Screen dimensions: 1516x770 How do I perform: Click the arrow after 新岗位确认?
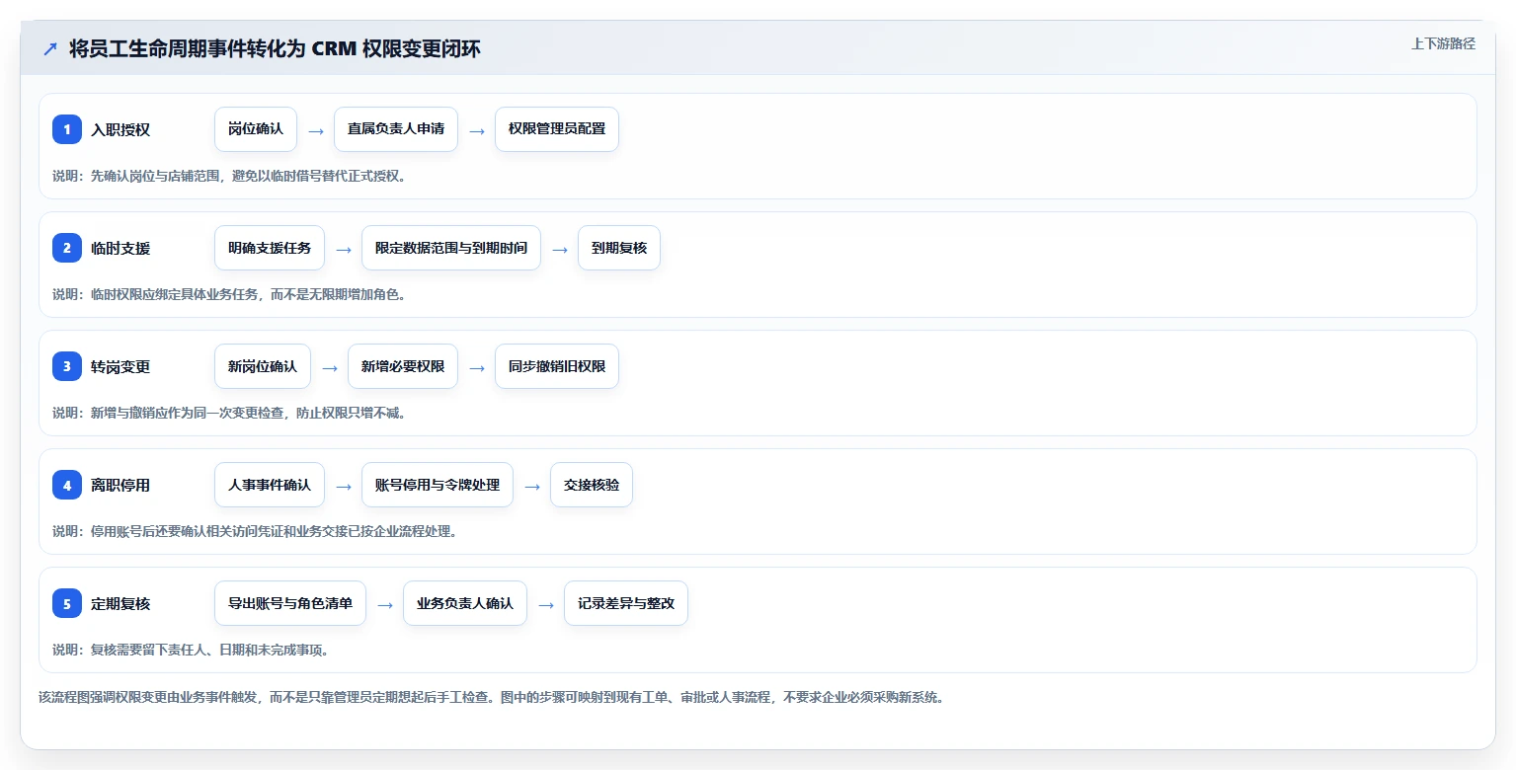pyautogui.click(x=330, y=367)
